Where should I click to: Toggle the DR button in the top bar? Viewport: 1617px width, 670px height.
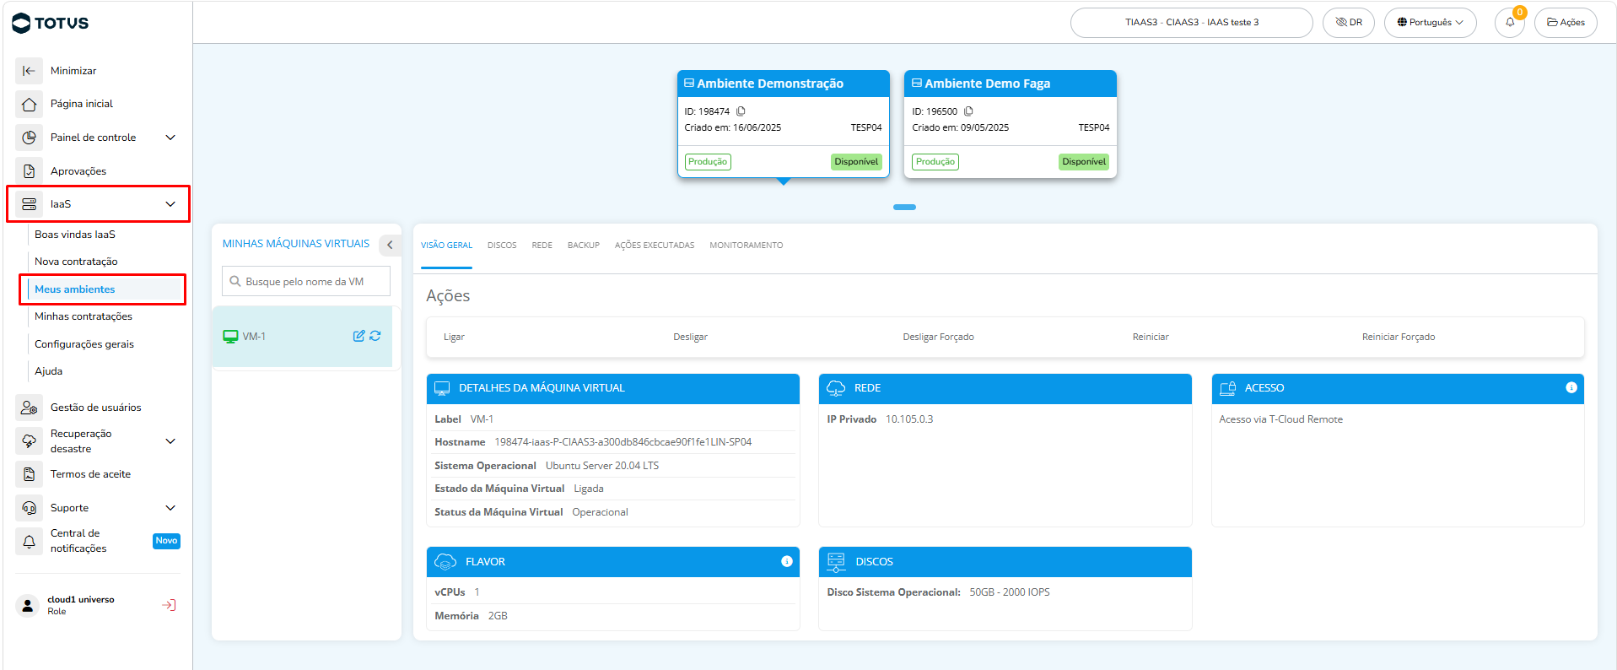coord(1349,23)
